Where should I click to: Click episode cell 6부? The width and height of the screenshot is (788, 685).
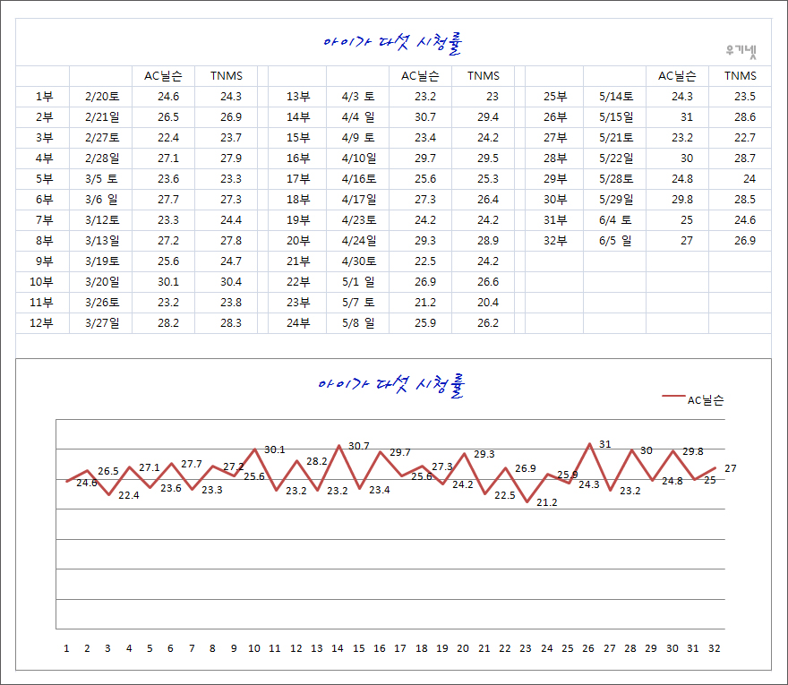44,200
